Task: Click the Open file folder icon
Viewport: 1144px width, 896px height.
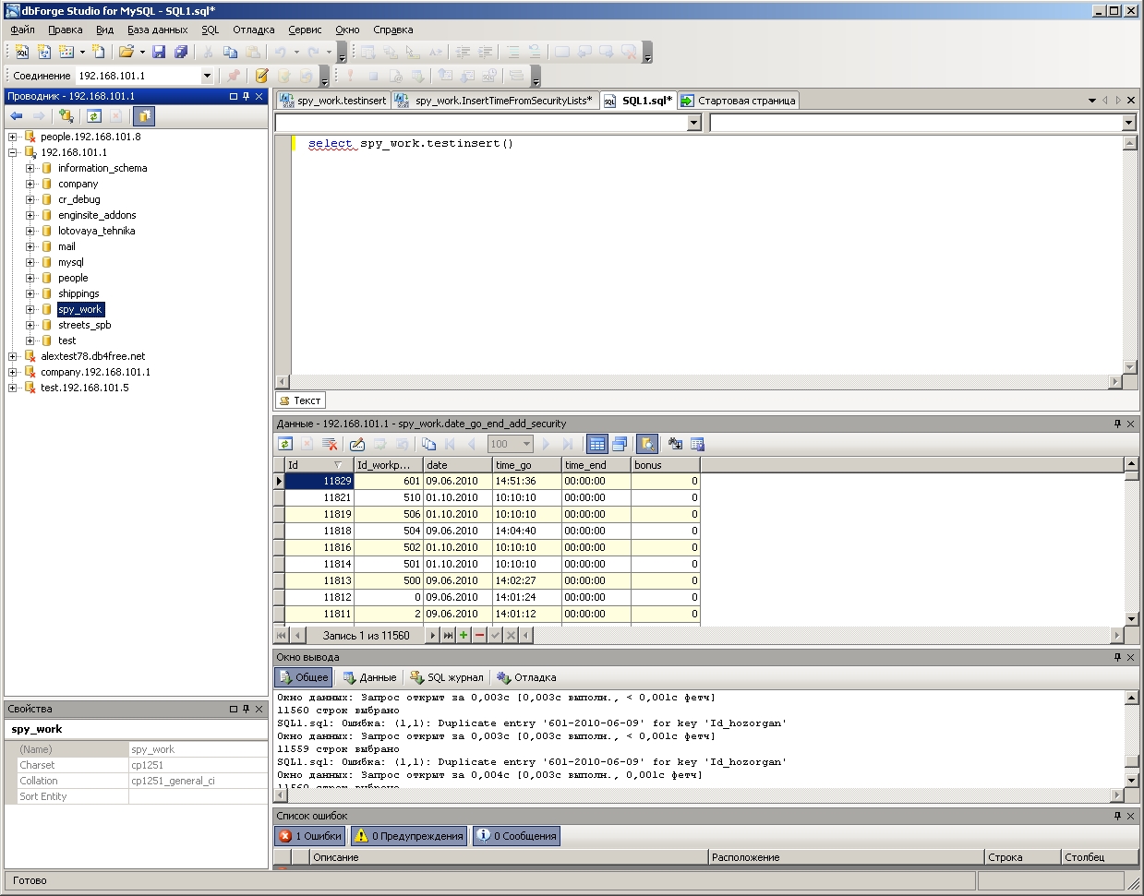Action: pos(126,53)
